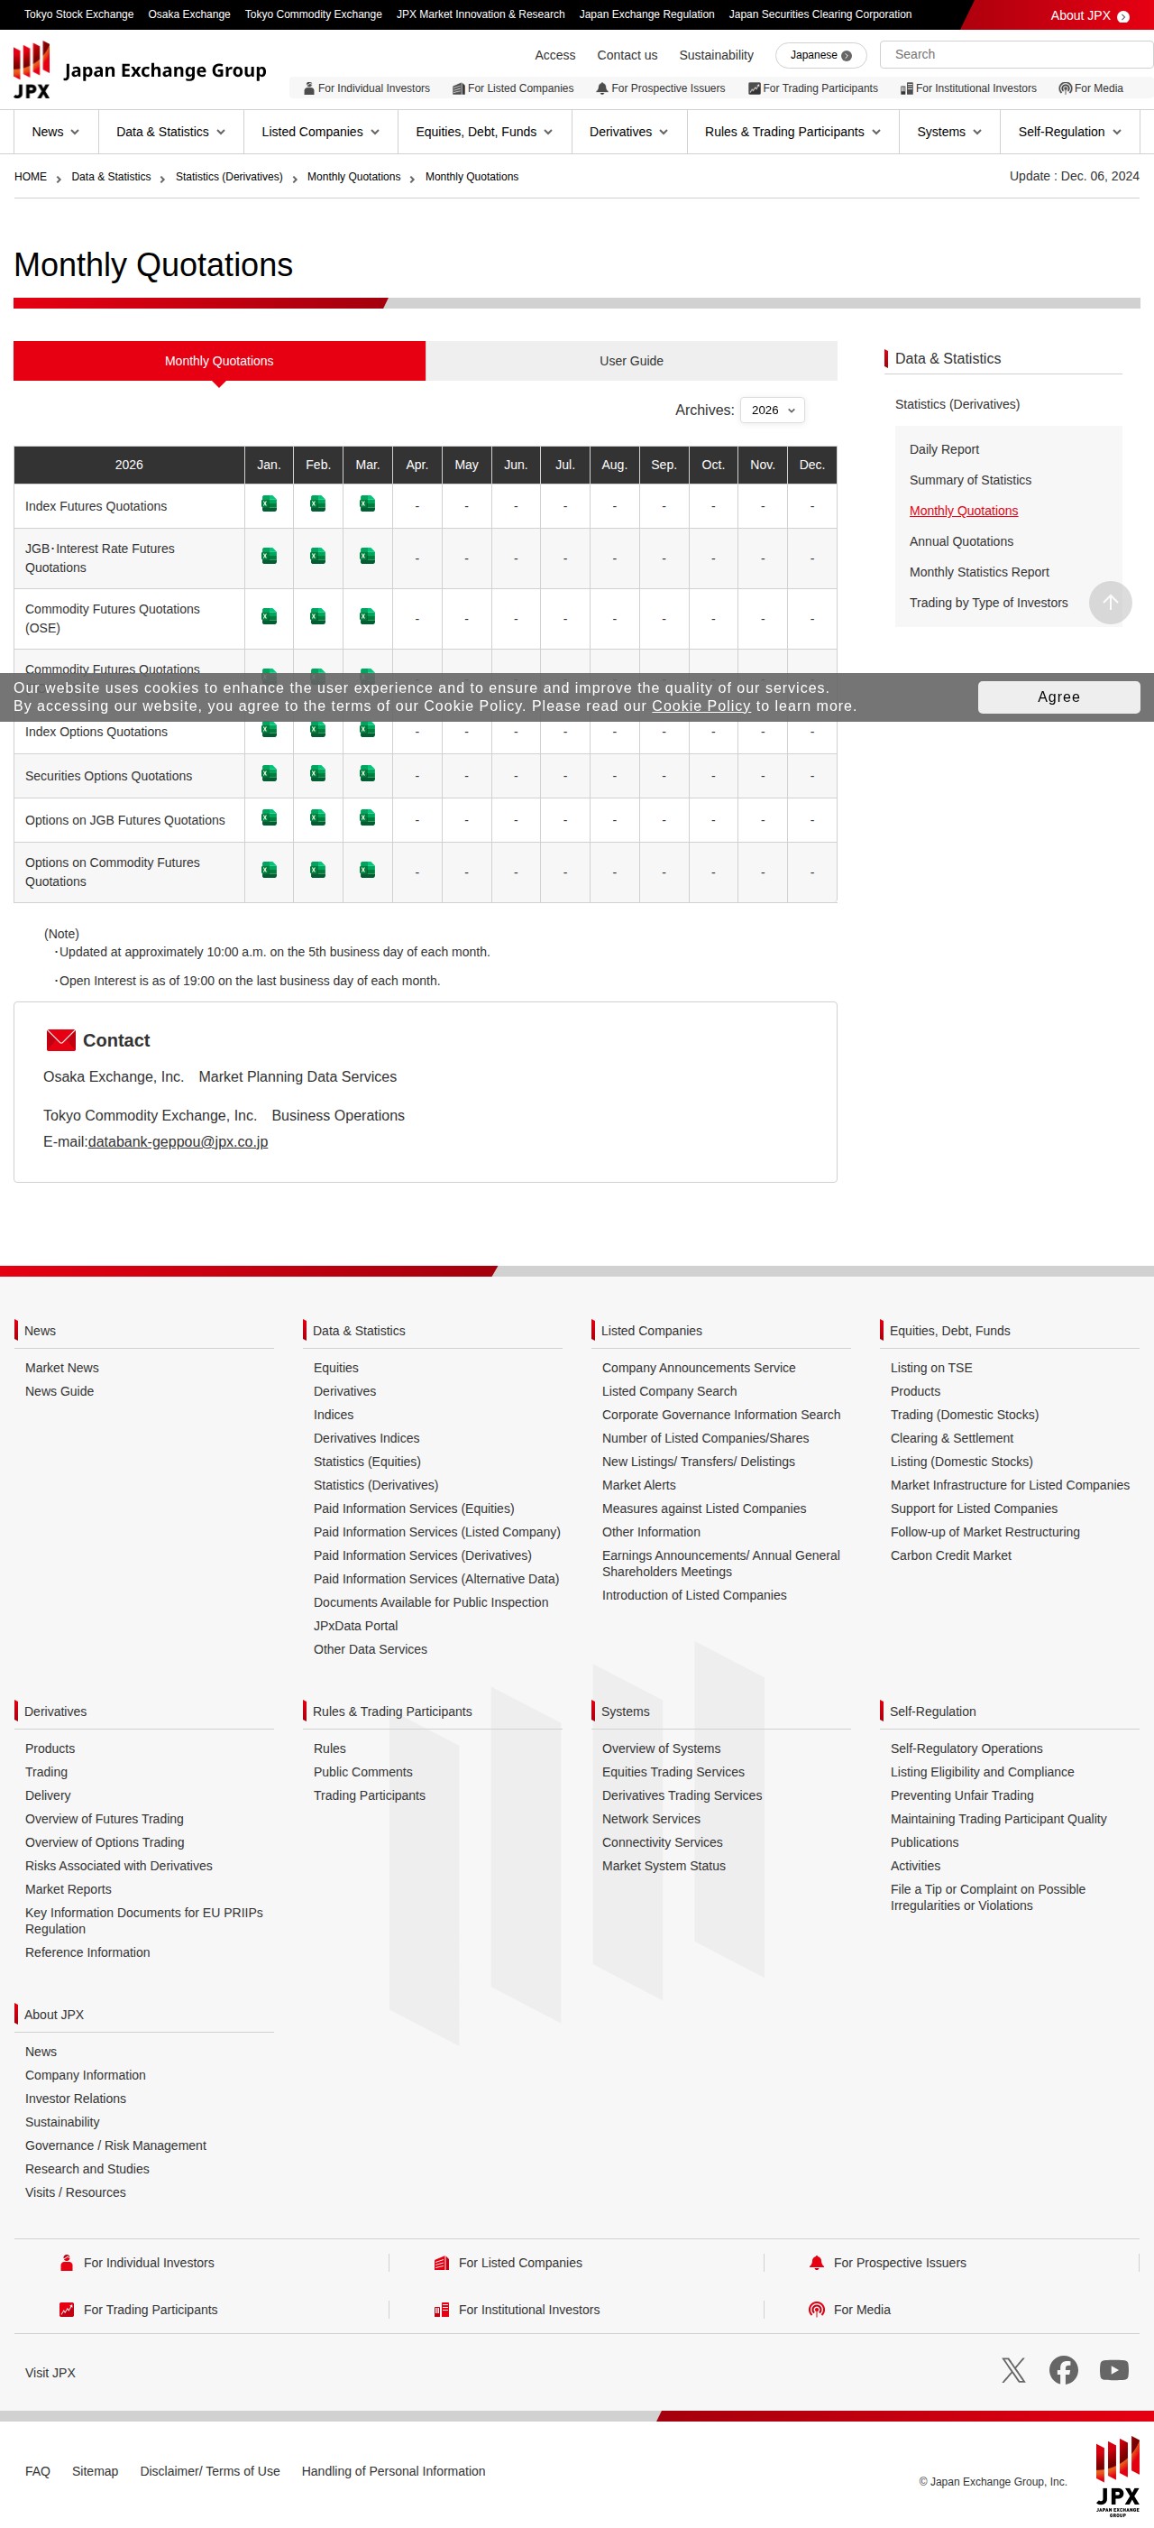Open JPX's Facebook page
The width and height of the screenshot is (1154, 2528).
point(1063,2370)
